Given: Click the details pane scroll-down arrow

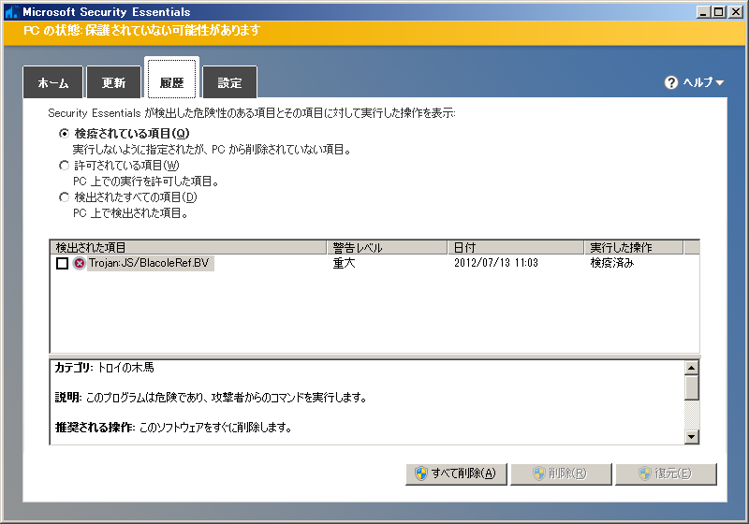Looking at the screenshot, I should (692, 436).
